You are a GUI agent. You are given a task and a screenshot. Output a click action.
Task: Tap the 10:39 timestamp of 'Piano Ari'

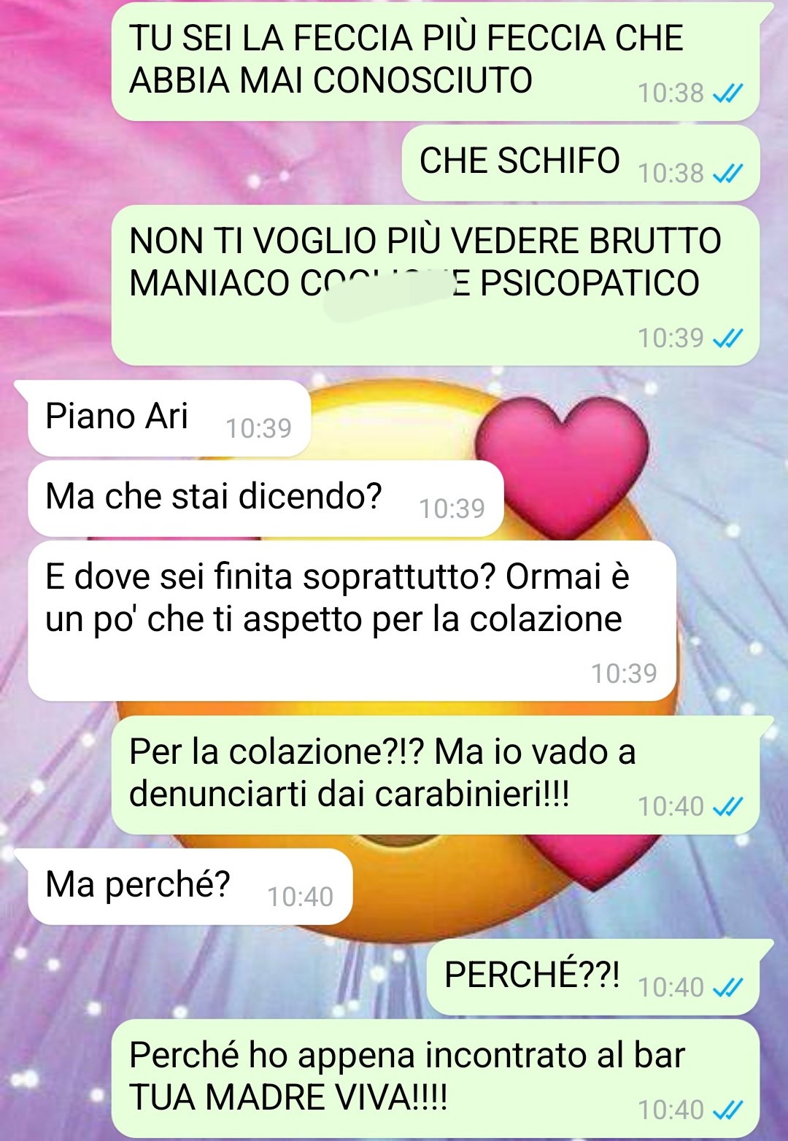[258, 429]
